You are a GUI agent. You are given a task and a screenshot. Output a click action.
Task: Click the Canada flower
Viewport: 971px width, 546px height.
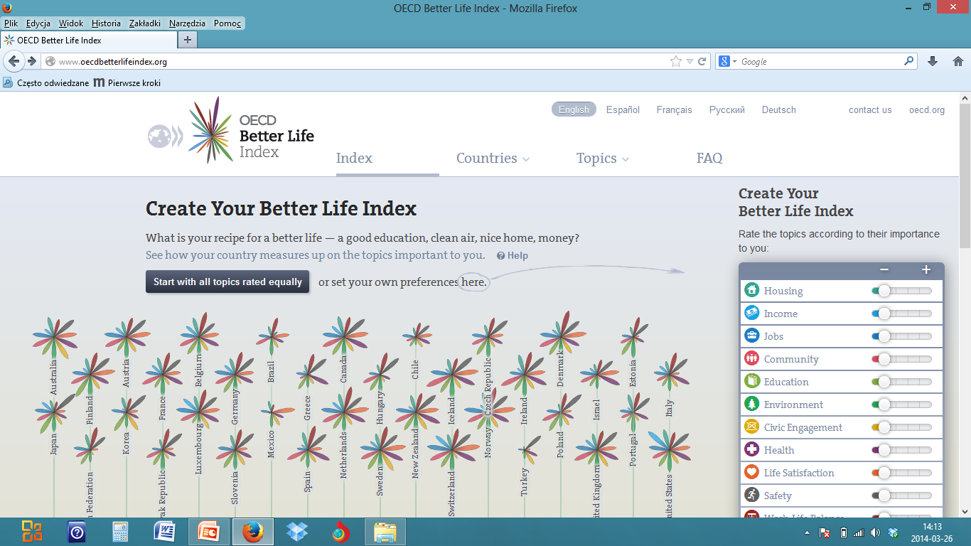(345, 336)
